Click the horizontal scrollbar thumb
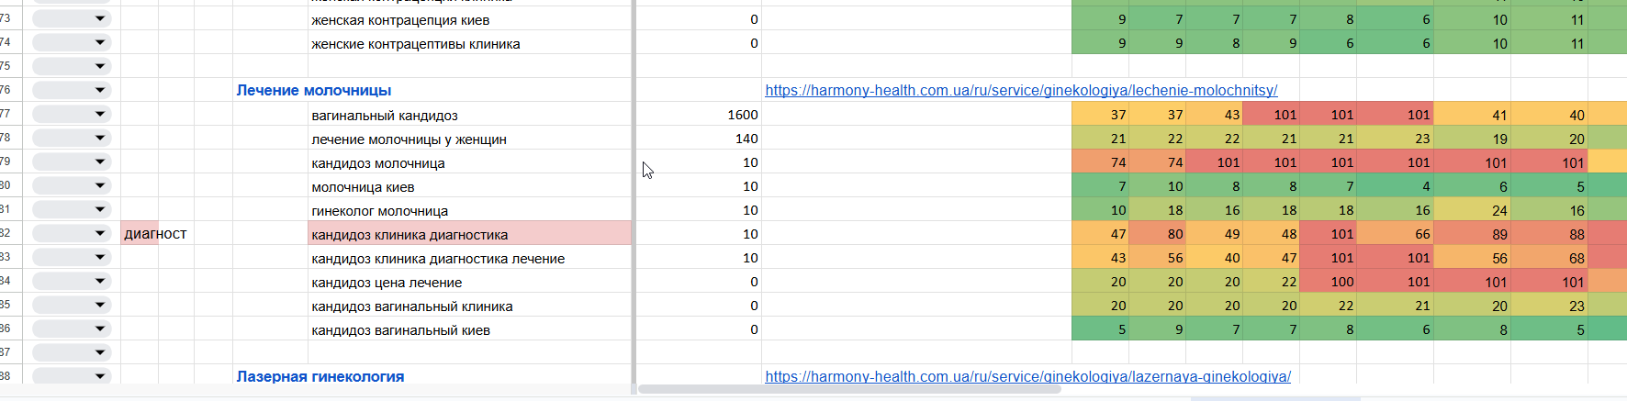The width and height of the screenshot is (1627, 401). tap(849, 389)
